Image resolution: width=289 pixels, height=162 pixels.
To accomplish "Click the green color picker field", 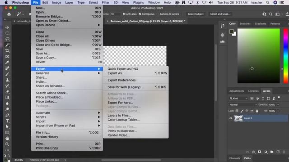I will [x=259, y=56].
